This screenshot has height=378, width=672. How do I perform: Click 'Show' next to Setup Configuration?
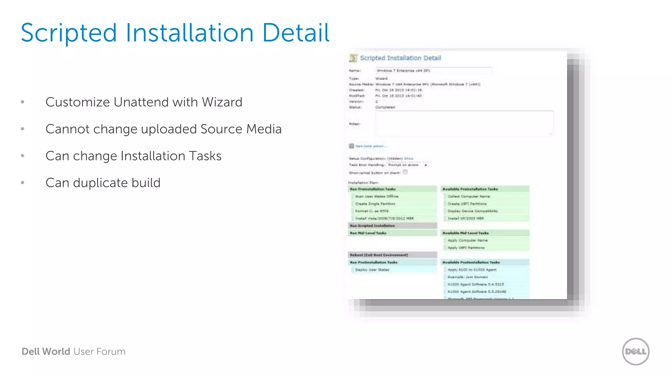pyautogui.click(x=409, y=158)
